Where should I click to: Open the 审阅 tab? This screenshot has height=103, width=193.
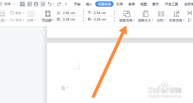pos(132,4)
